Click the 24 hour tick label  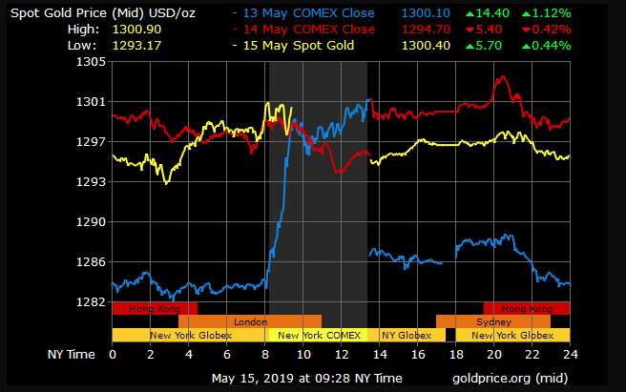(x=571, y=355)
